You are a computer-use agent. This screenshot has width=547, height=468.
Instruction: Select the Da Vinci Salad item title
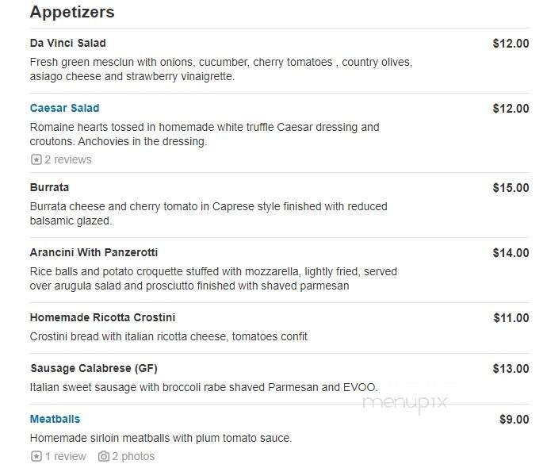point(67,43)
